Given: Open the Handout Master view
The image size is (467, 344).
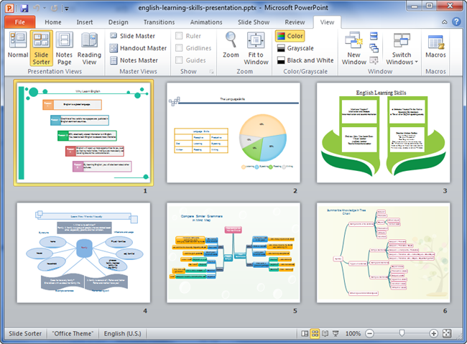Looking at the screenshot, I should (137, 48).
